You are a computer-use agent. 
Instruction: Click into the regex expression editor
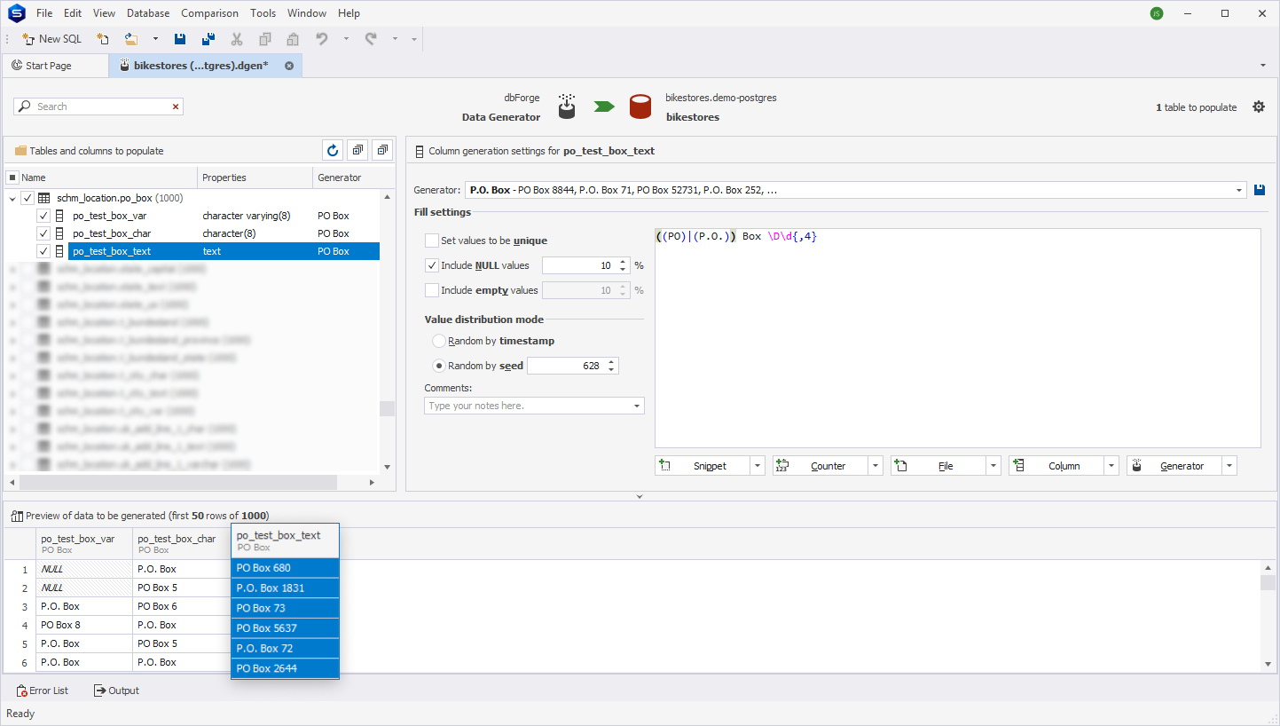tap(957, 337)
